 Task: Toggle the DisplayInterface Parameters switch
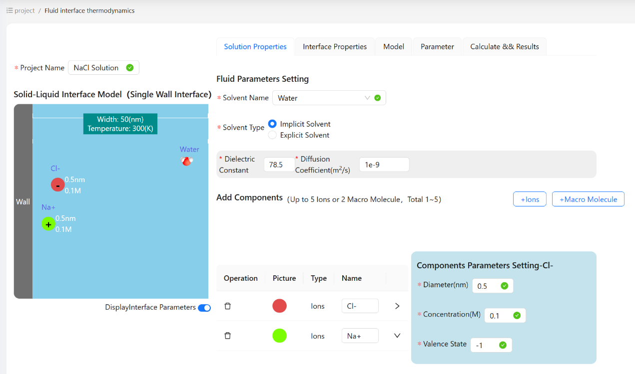point(204,308)
